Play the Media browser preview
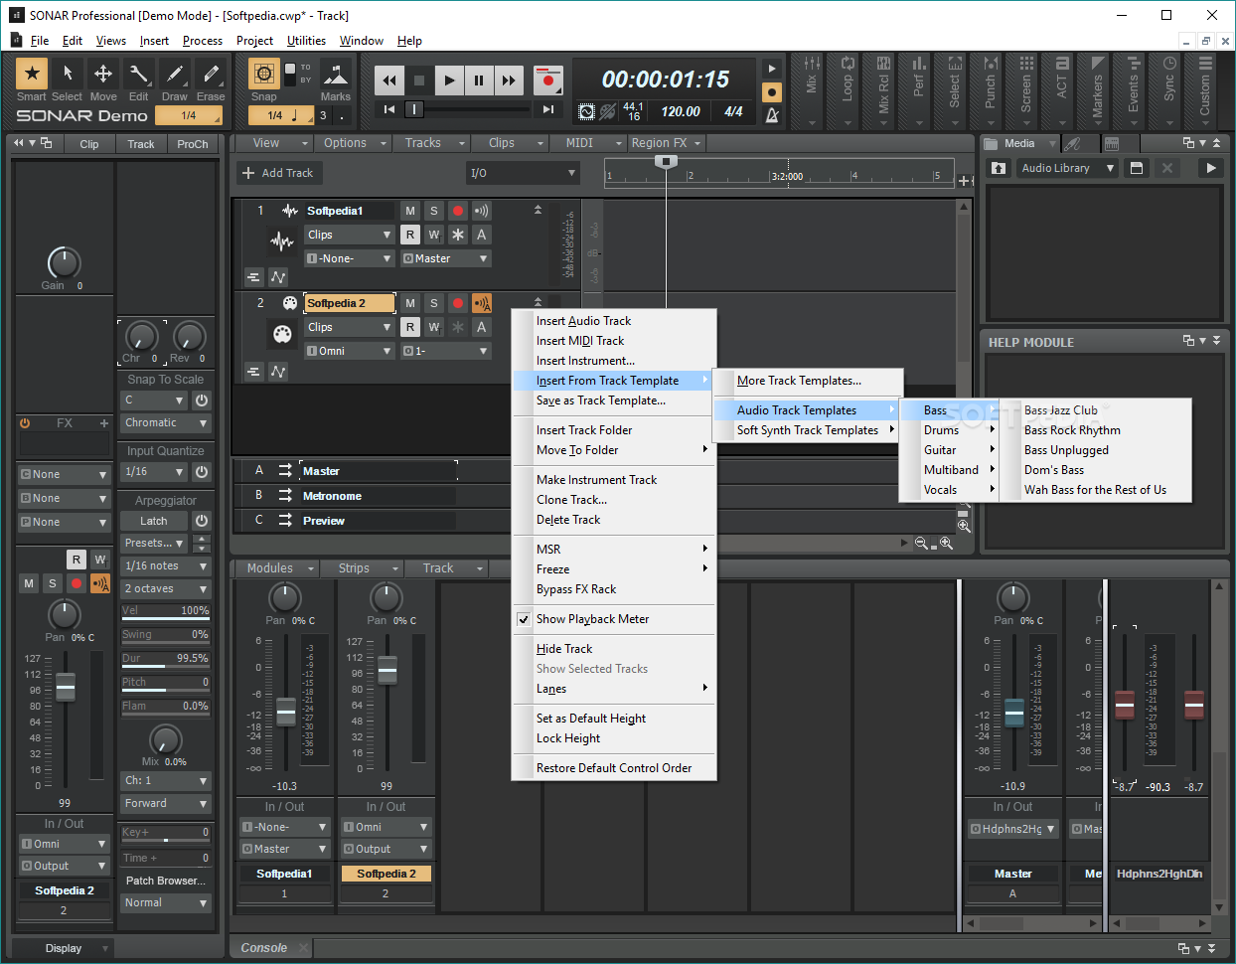The width and height of the screenshot is (1236, 964). tap(1210, 168)
